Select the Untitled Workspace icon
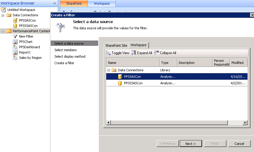The width and height of the screenshot is (254, 152). click(3, 10)
